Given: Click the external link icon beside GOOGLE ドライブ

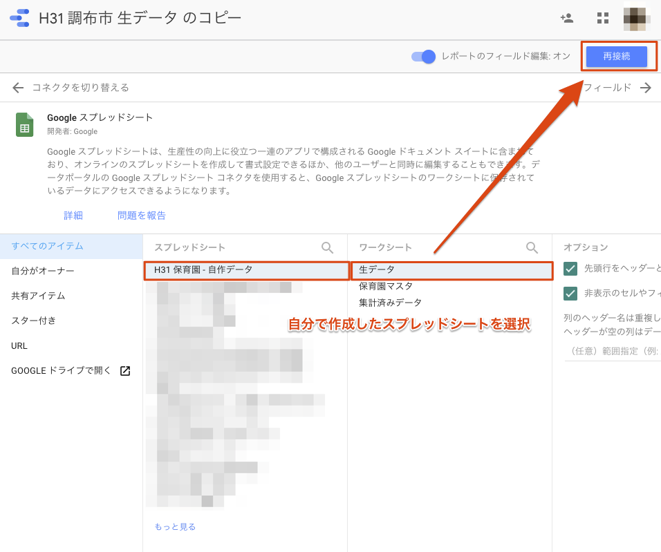Looking at the screenshot, I should 125,371.
